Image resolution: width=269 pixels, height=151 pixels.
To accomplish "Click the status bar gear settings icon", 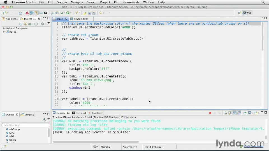I will [95, 147].
